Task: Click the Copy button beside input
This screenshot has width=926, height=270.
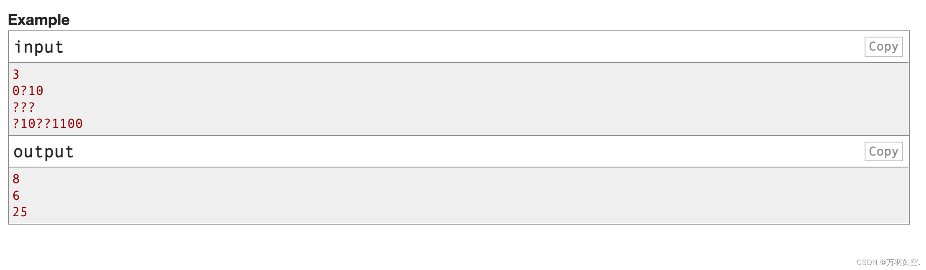Action: (x=883, y=46)
